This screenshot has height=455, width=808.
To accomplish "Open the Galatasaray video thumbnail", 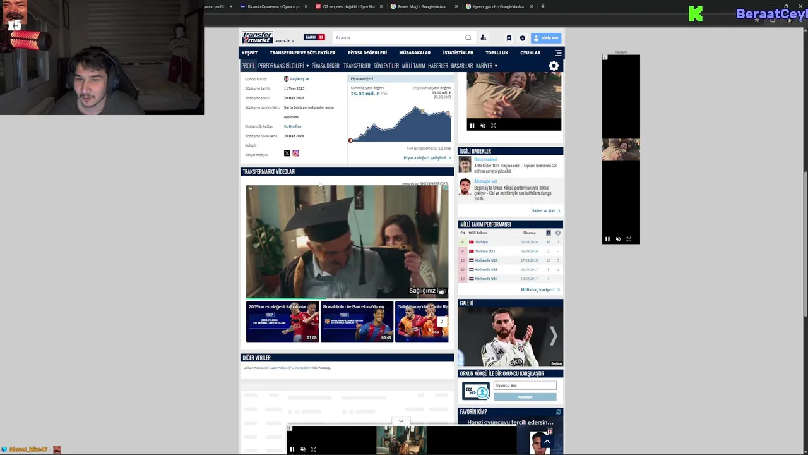I will click(422, 322).
